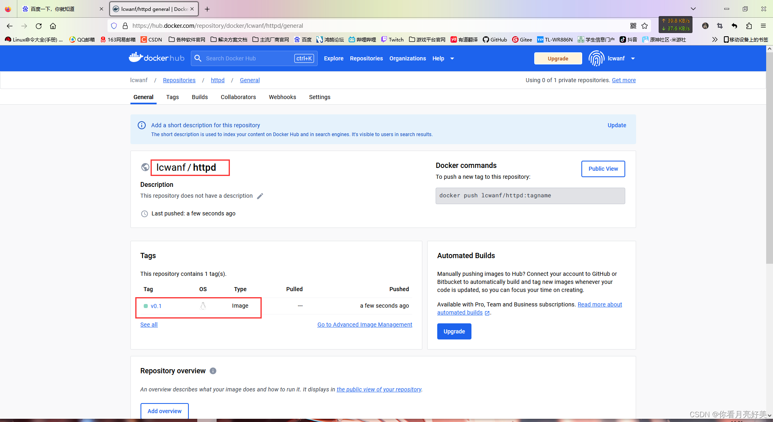Click the fingerprint avatar icon
The image size is (773, 422).
pyautogui.click(x=596, y=58)
